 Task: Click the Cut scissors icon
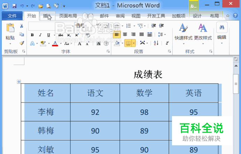point(22,26)
